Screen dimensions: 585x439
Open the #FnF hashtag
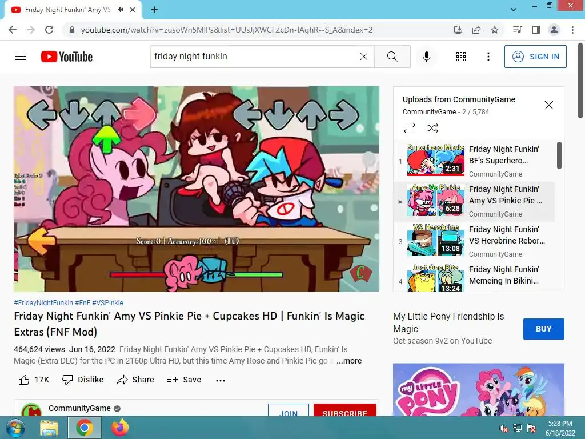[x=82, y=303]
